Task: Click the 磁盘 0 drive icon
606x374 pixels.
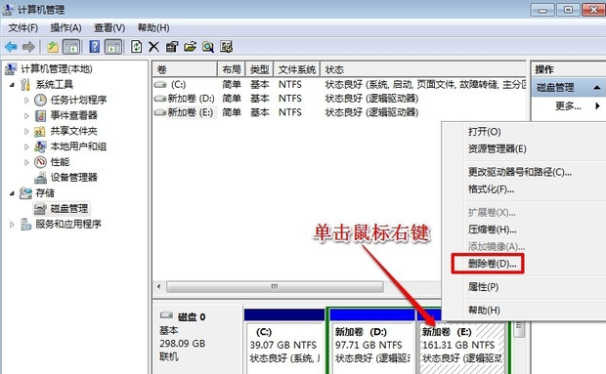Action: [166, 315]
